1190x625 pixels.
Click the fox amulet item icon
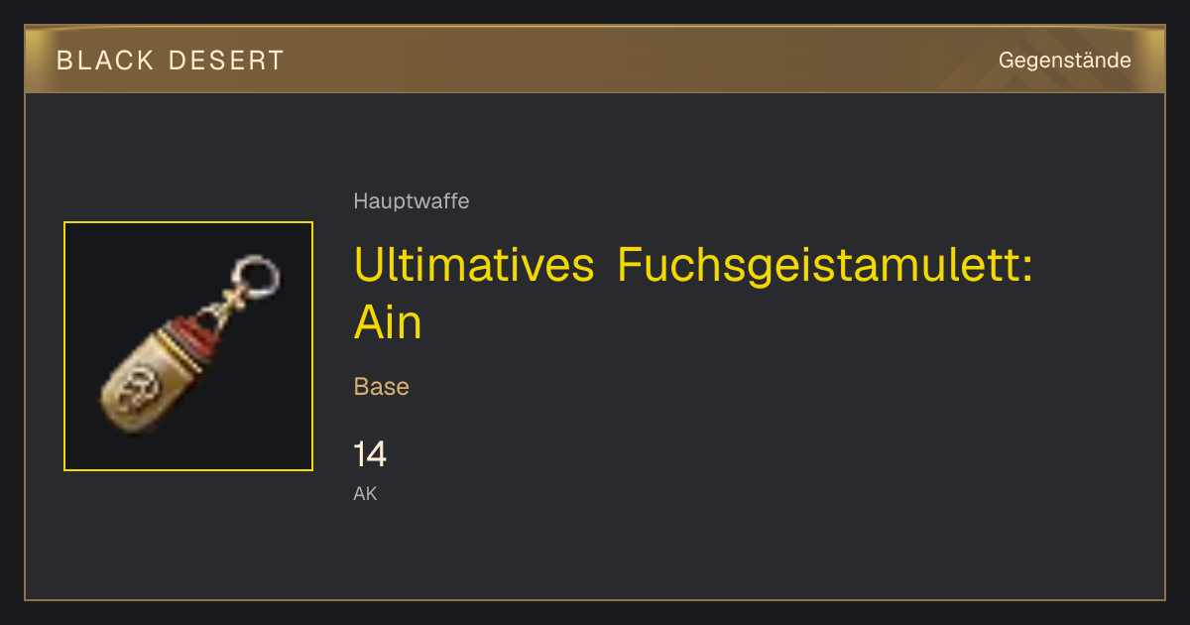(188, 346)
